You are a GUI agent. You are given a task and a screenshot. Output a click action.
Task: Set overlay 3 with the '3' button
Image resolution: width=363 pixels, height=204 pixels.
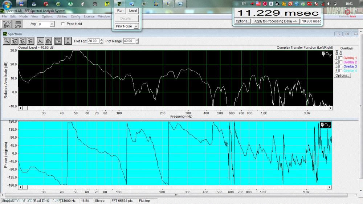pos(337,66)
